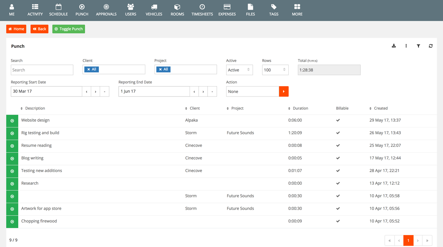Go to Timesheets in top menu

coord(202,10)
